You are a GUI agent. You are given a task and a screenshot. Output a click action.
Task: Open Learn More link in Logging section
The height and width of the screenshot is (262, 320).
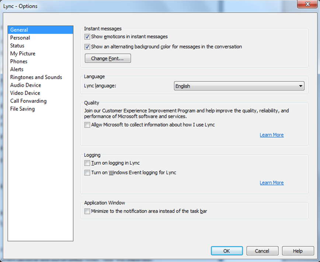271,183
